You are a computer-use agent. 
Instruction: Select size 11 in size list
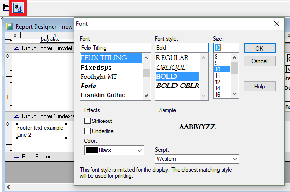pos(222,76)
